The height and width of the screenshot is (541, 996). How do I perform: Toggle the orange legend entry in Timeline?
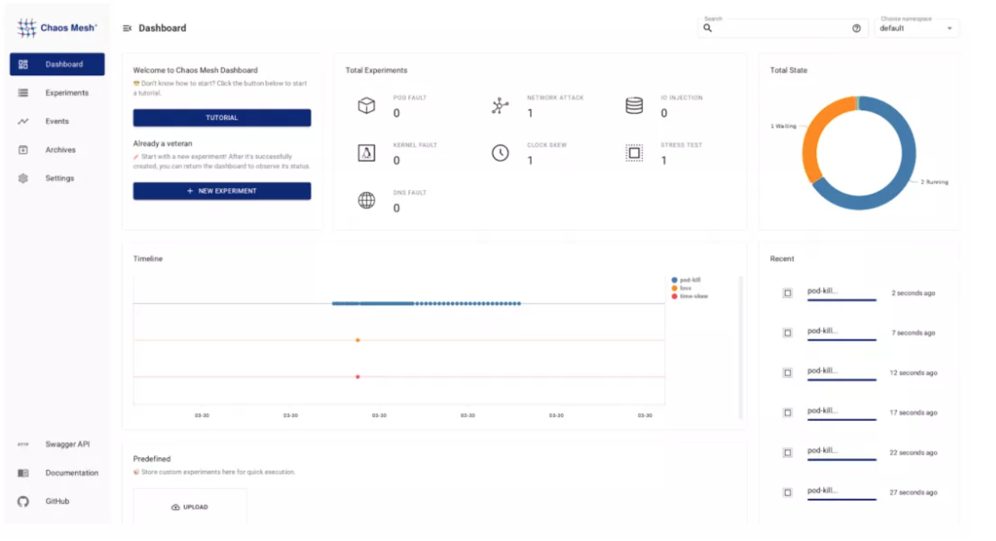click(x=680, y=288)
